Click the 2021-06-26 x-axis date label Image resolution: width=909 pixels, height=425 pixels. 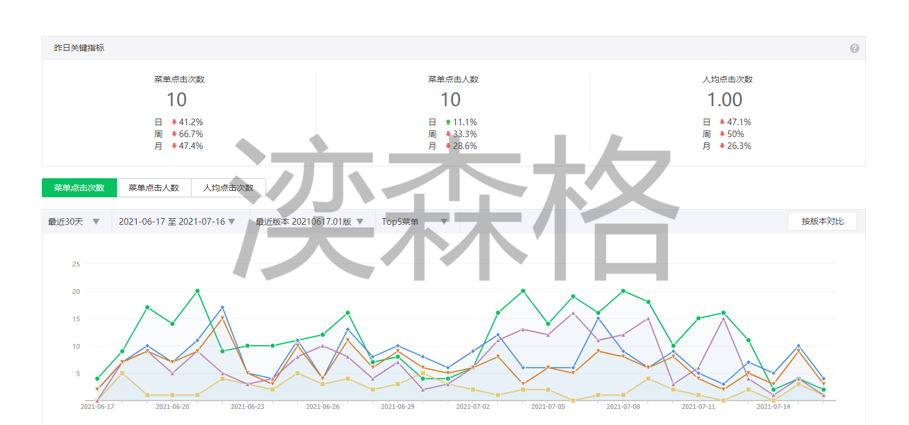[322, 407]
